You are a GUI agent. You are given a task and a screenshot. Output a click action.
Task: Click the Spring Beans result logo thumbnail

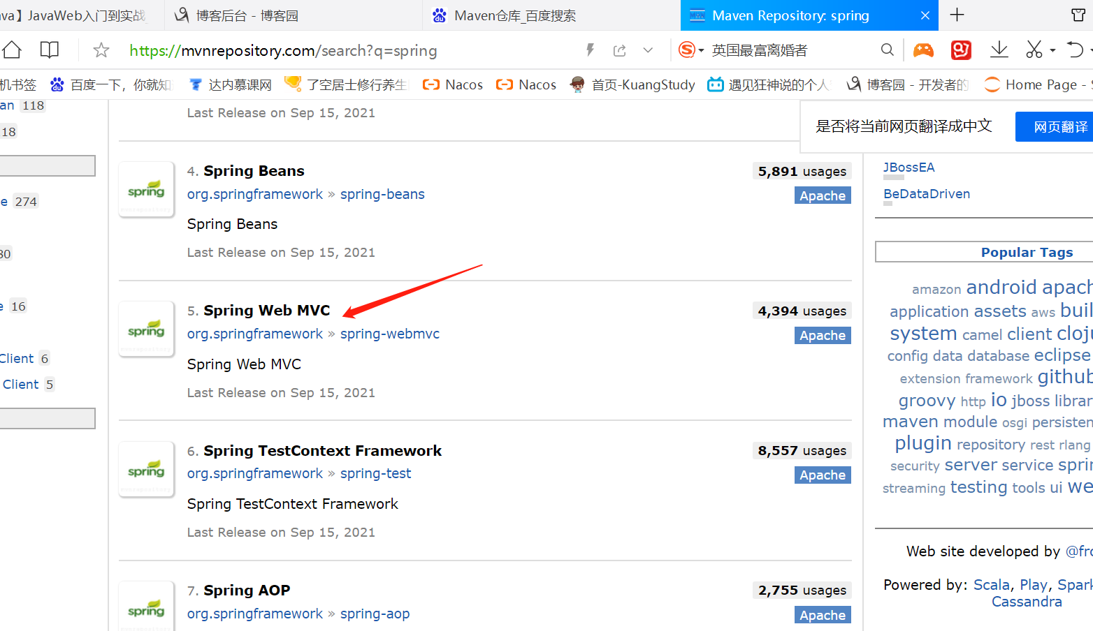pos(146,189)
